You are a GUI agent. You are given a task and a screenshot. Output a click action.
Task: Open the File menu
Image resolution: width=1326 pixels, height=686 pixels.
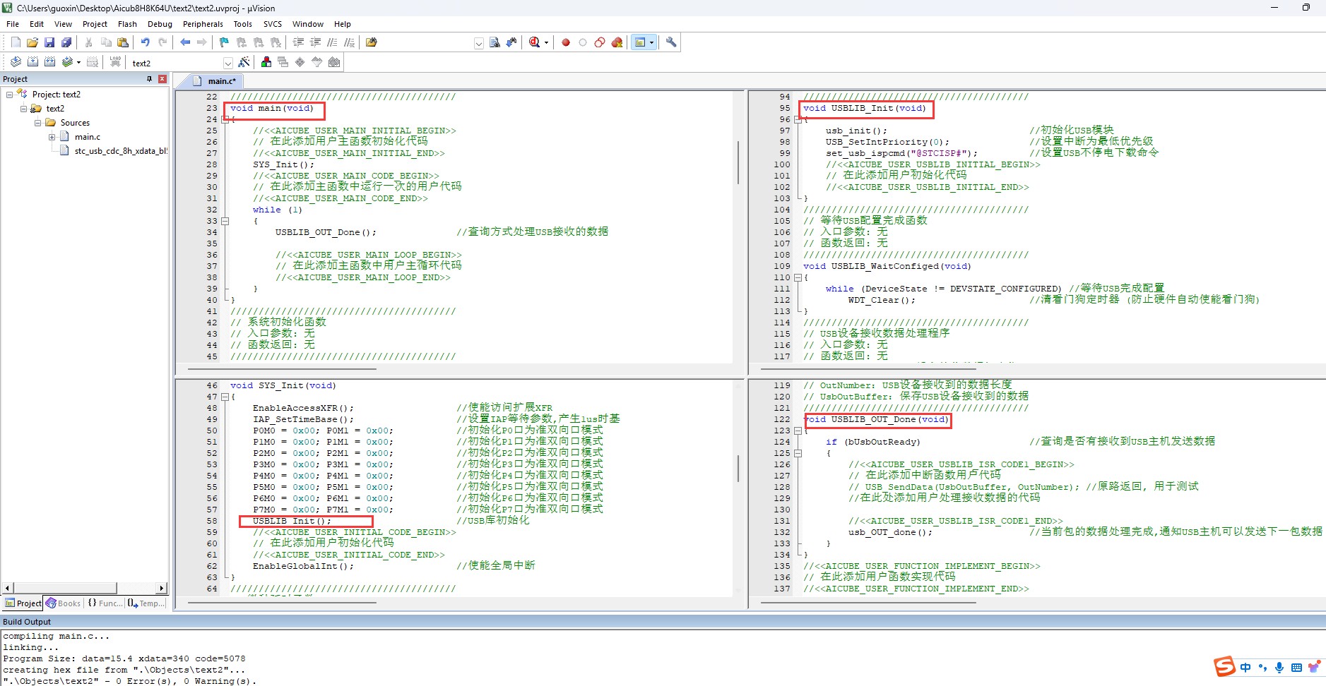[13, 24]
